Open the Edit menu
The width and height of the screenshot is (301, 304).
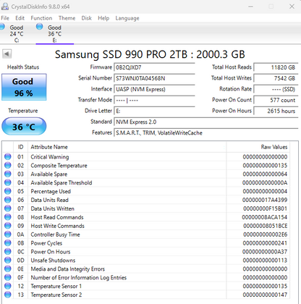click(x=20, y=18)
